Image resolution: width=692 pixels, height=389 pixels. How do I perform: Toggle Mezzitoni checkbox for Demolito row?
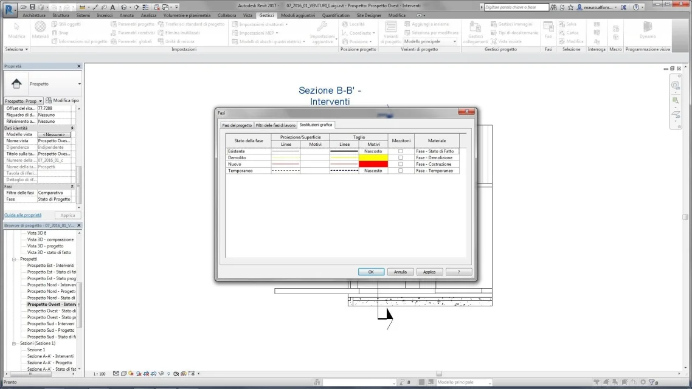click(400, 157)
